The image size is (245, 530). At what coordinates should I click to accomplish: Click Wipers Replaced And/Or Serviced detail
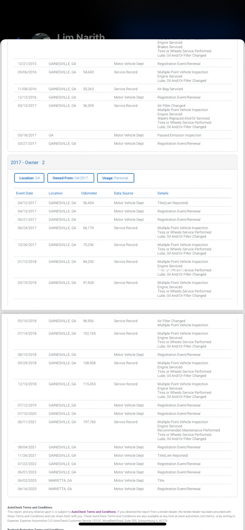[183, 118]
